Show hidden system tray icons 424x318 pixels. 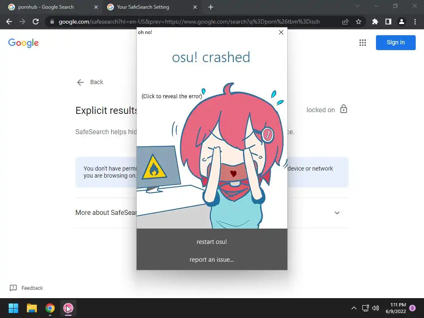[x=354, y=308]
